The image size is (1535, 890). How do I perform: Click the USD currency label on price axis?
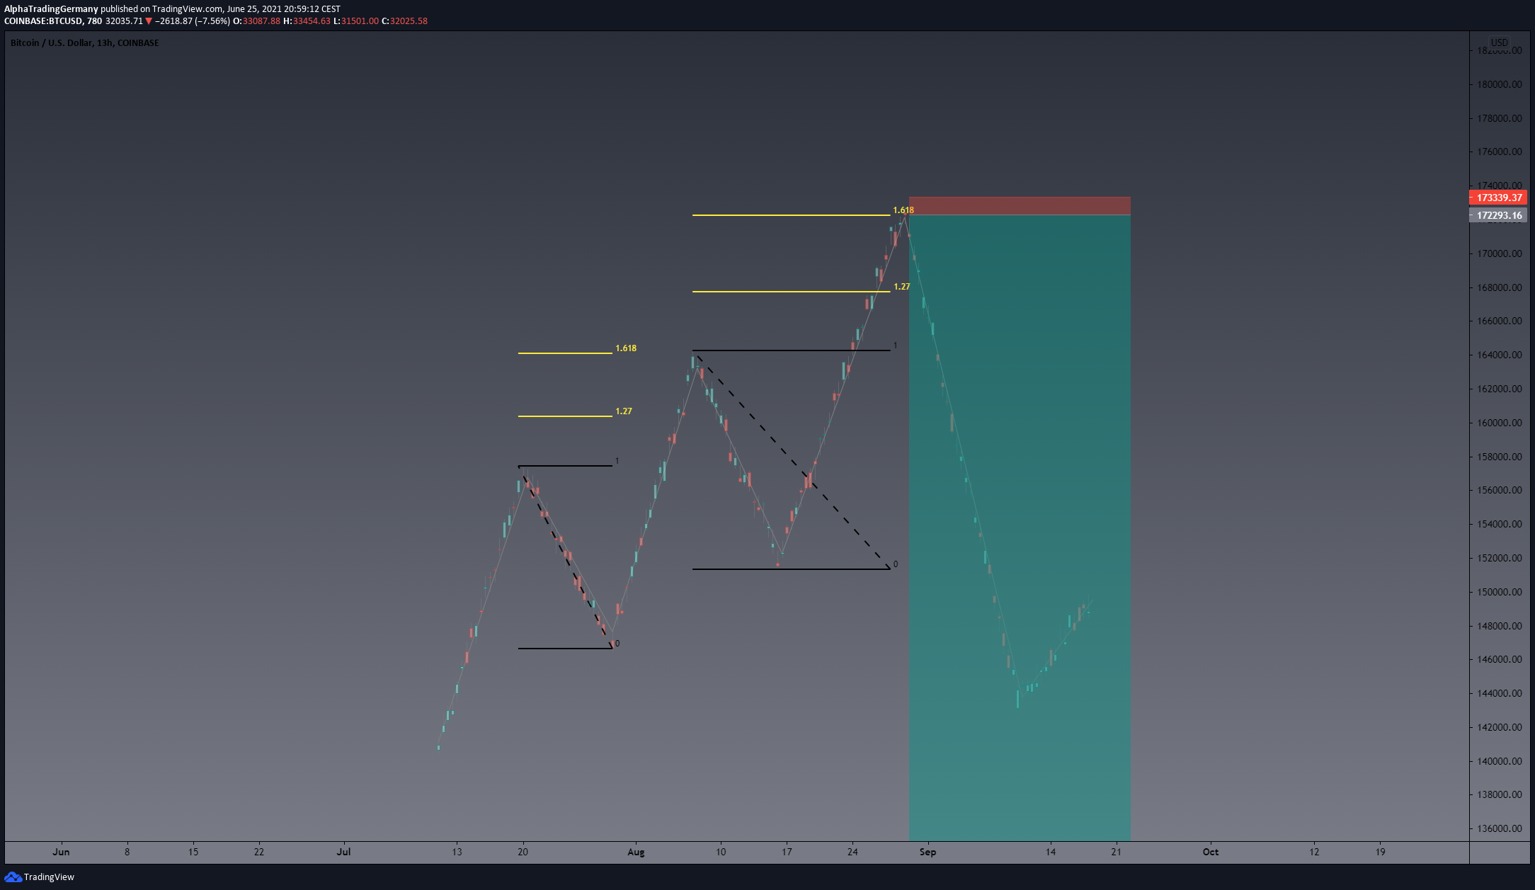coord(1499,42)
